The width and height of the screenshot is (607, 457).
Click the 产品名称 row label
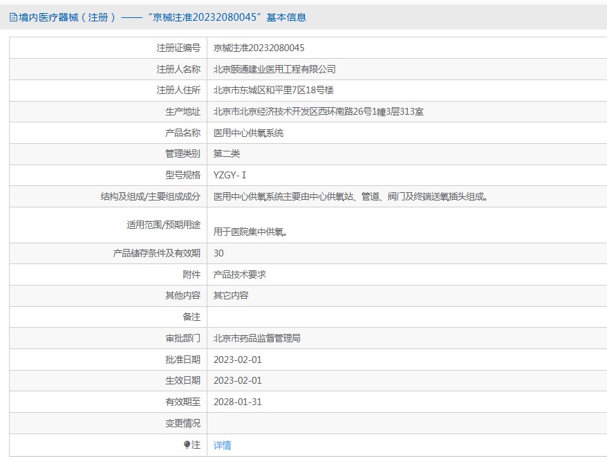click(183, 133)
